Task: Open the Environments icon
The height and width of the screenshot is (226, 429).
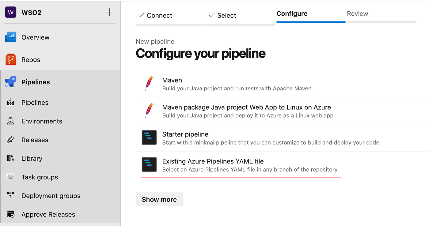Action: tap(11, 121)
